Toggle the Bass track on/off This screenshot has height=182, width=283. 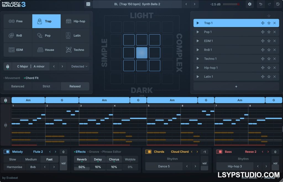[x=219, y=152]
